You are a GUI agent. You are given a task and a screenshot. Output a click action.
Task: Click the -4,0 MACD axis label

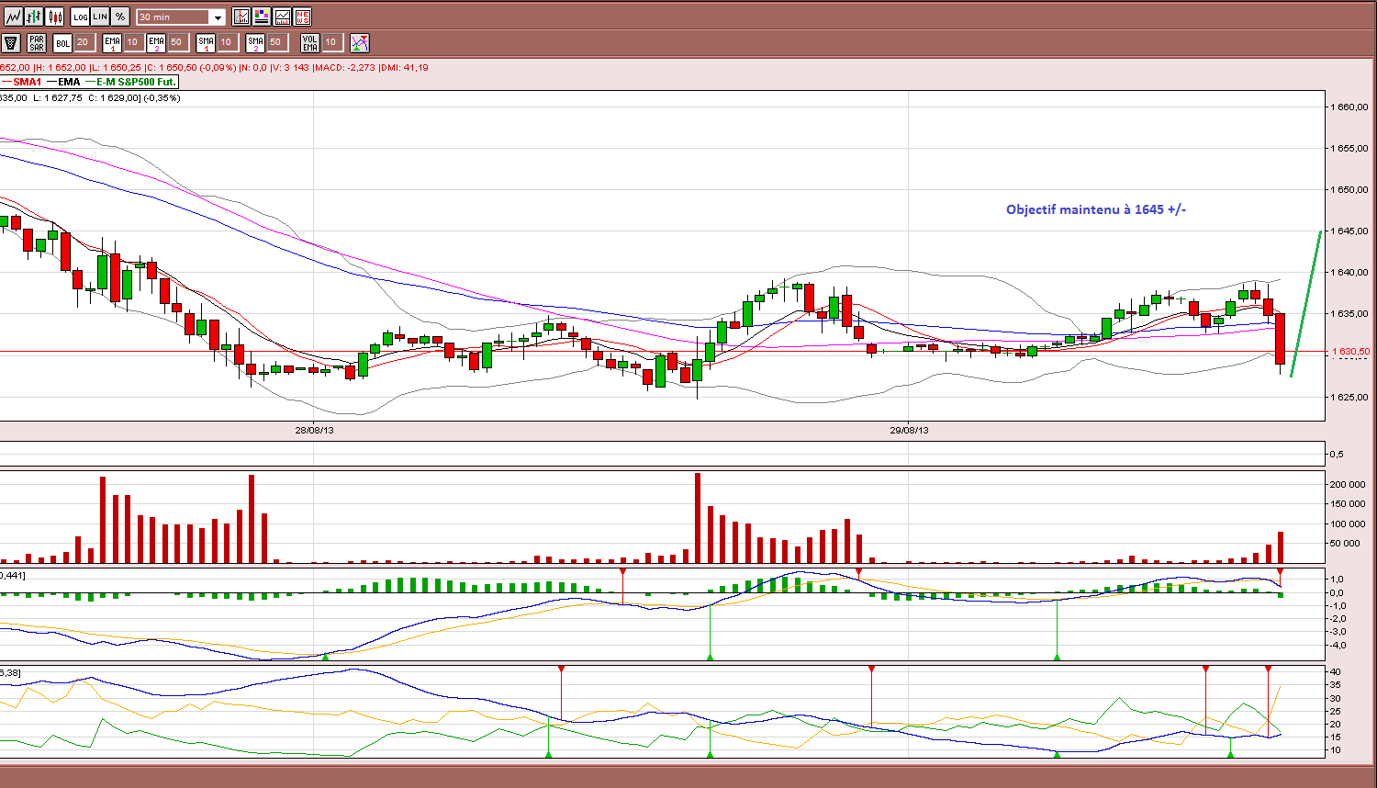pos(1339,645)
